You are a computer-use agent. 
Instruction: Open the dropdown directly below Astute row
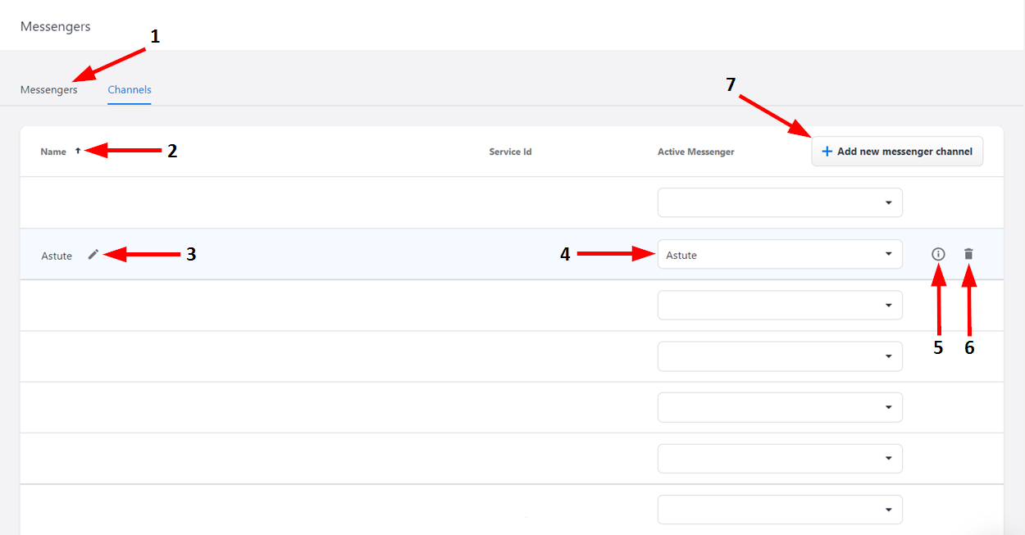779,306
